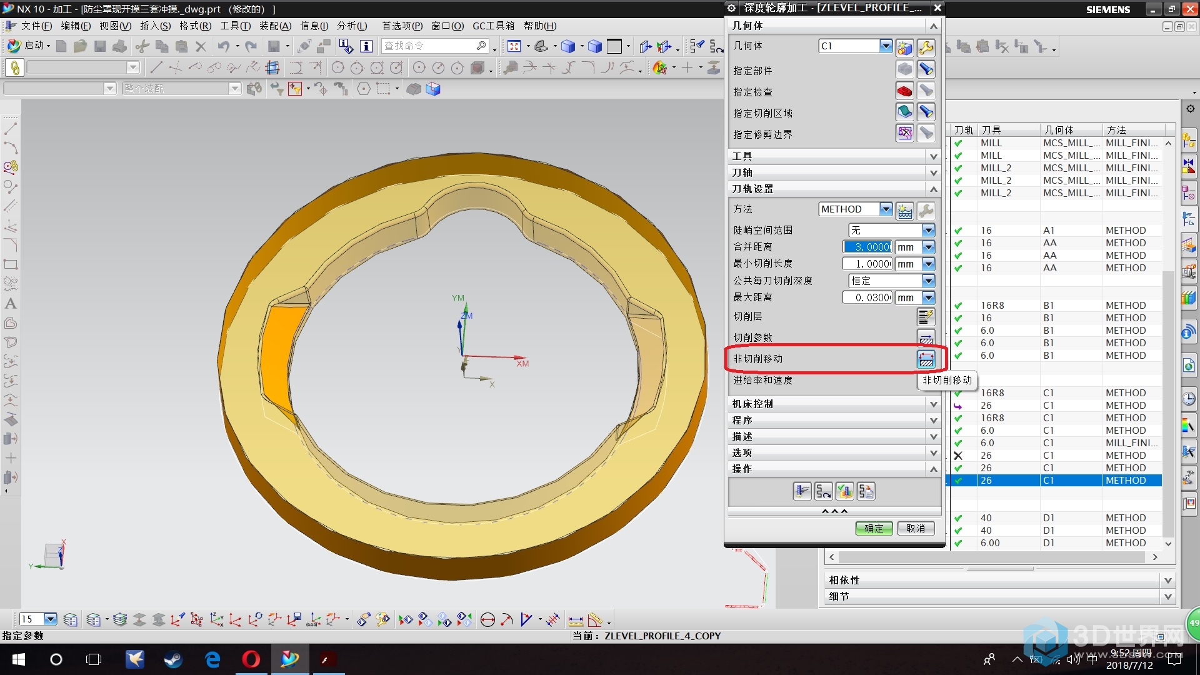Click 启动 start button in toolbar

pyautogui.click(x=29, y=46)
